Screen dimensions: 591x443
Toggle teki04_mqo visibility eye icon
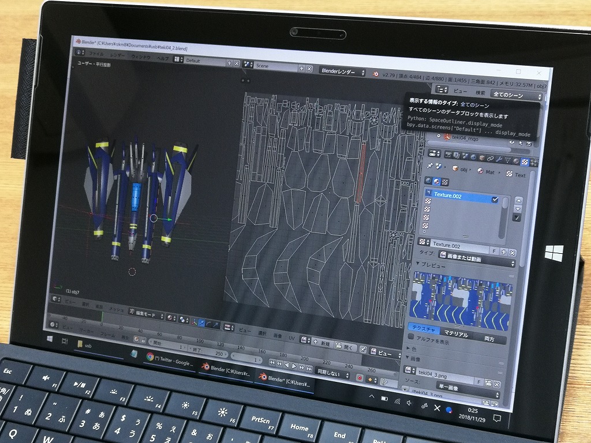pos(512,142)
